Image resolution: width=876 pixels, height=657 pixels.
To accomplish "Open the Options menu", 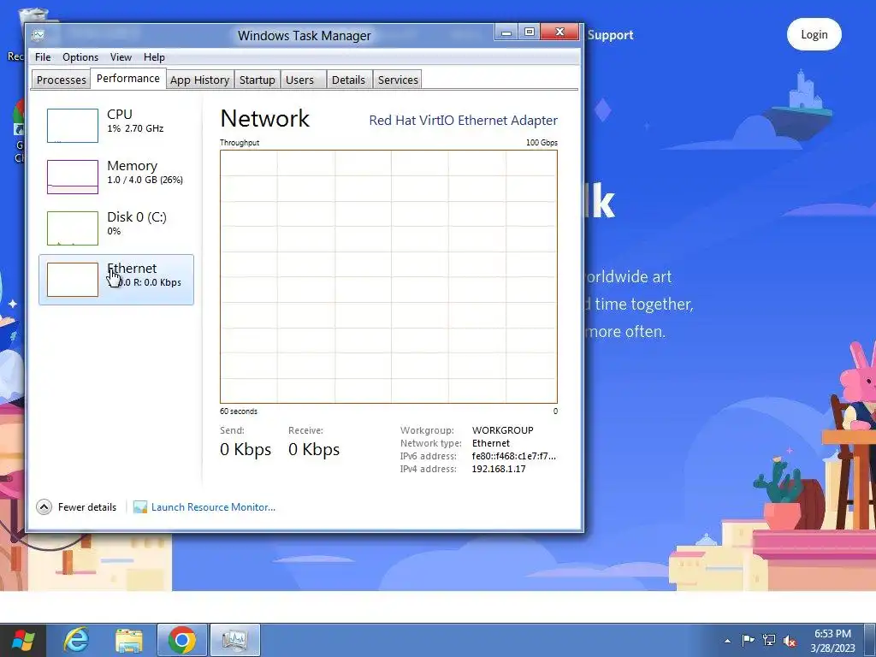I will pyautogui.click(x=80, y=57).
